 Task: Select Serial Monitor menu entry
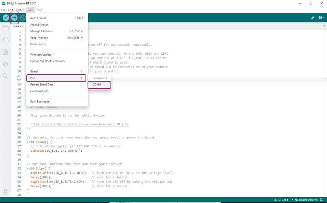click(x=57, y=38)
